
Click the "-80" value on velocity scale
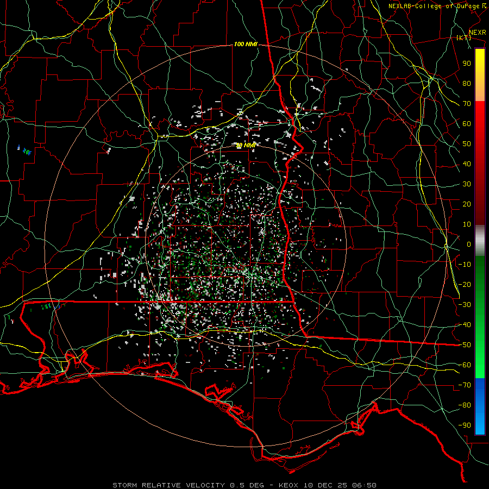point(465,405)
